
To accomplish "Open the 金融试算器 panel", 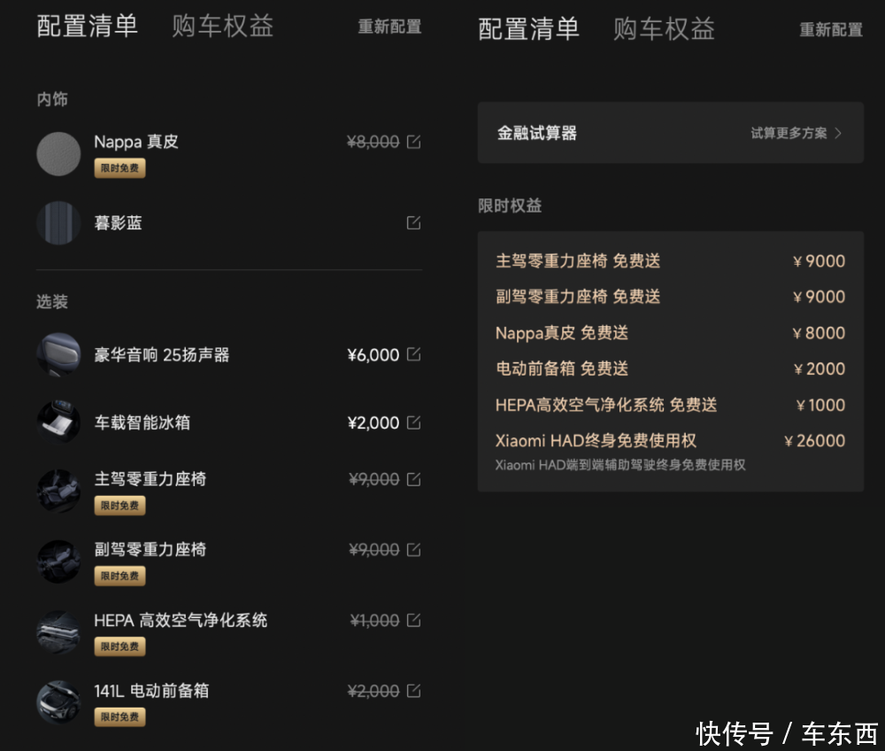I will pos(537,133).
